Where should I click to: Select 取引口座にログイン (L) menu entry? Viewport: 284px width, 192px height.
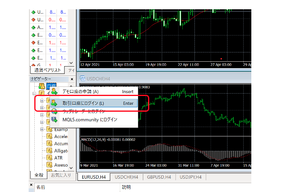[94, 103]
